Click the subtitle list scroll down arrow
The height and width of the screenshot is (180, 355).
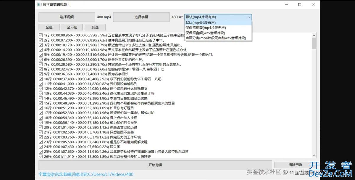tap(314, 155)
